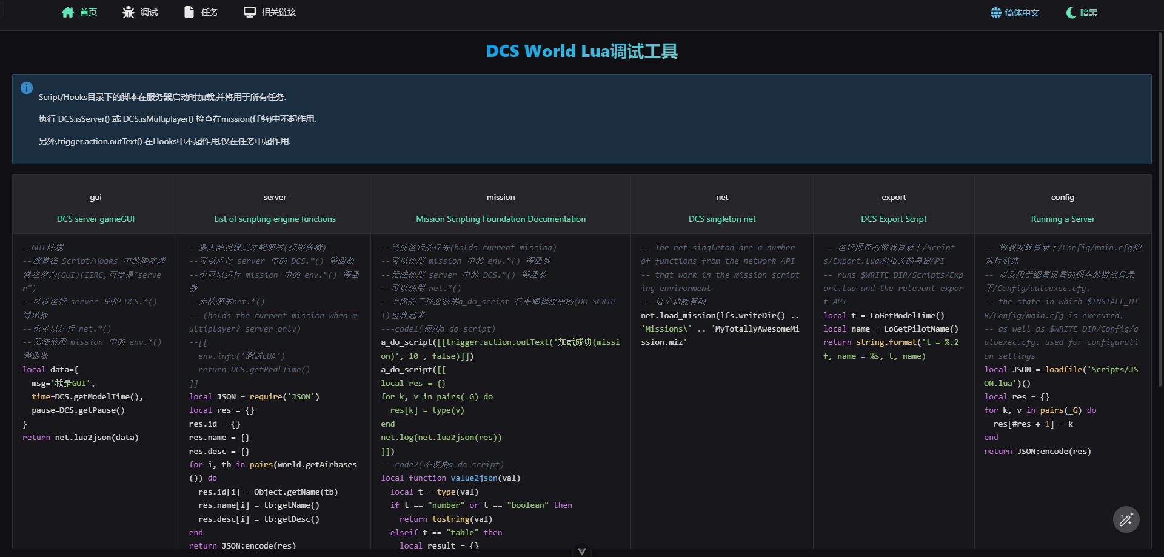1164x557 pixels.
Task: Open the 调试 menu item
Action: pyautogui.click(x=149, y=12)
